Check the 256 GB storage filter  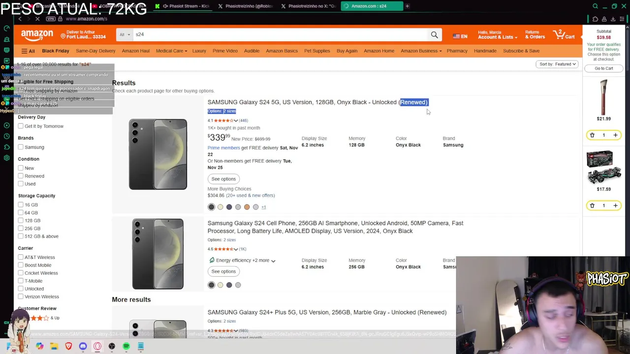(21, 229)
